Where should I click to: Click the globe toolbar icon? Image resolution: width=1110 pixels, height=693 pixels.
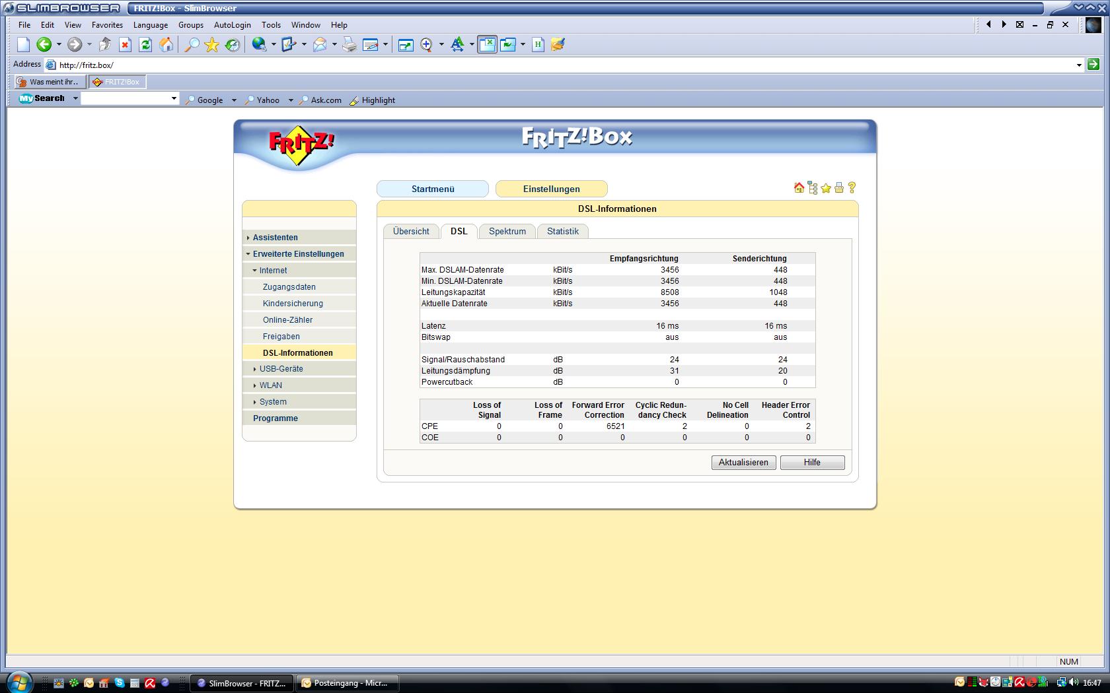click(x=259, y=44)
